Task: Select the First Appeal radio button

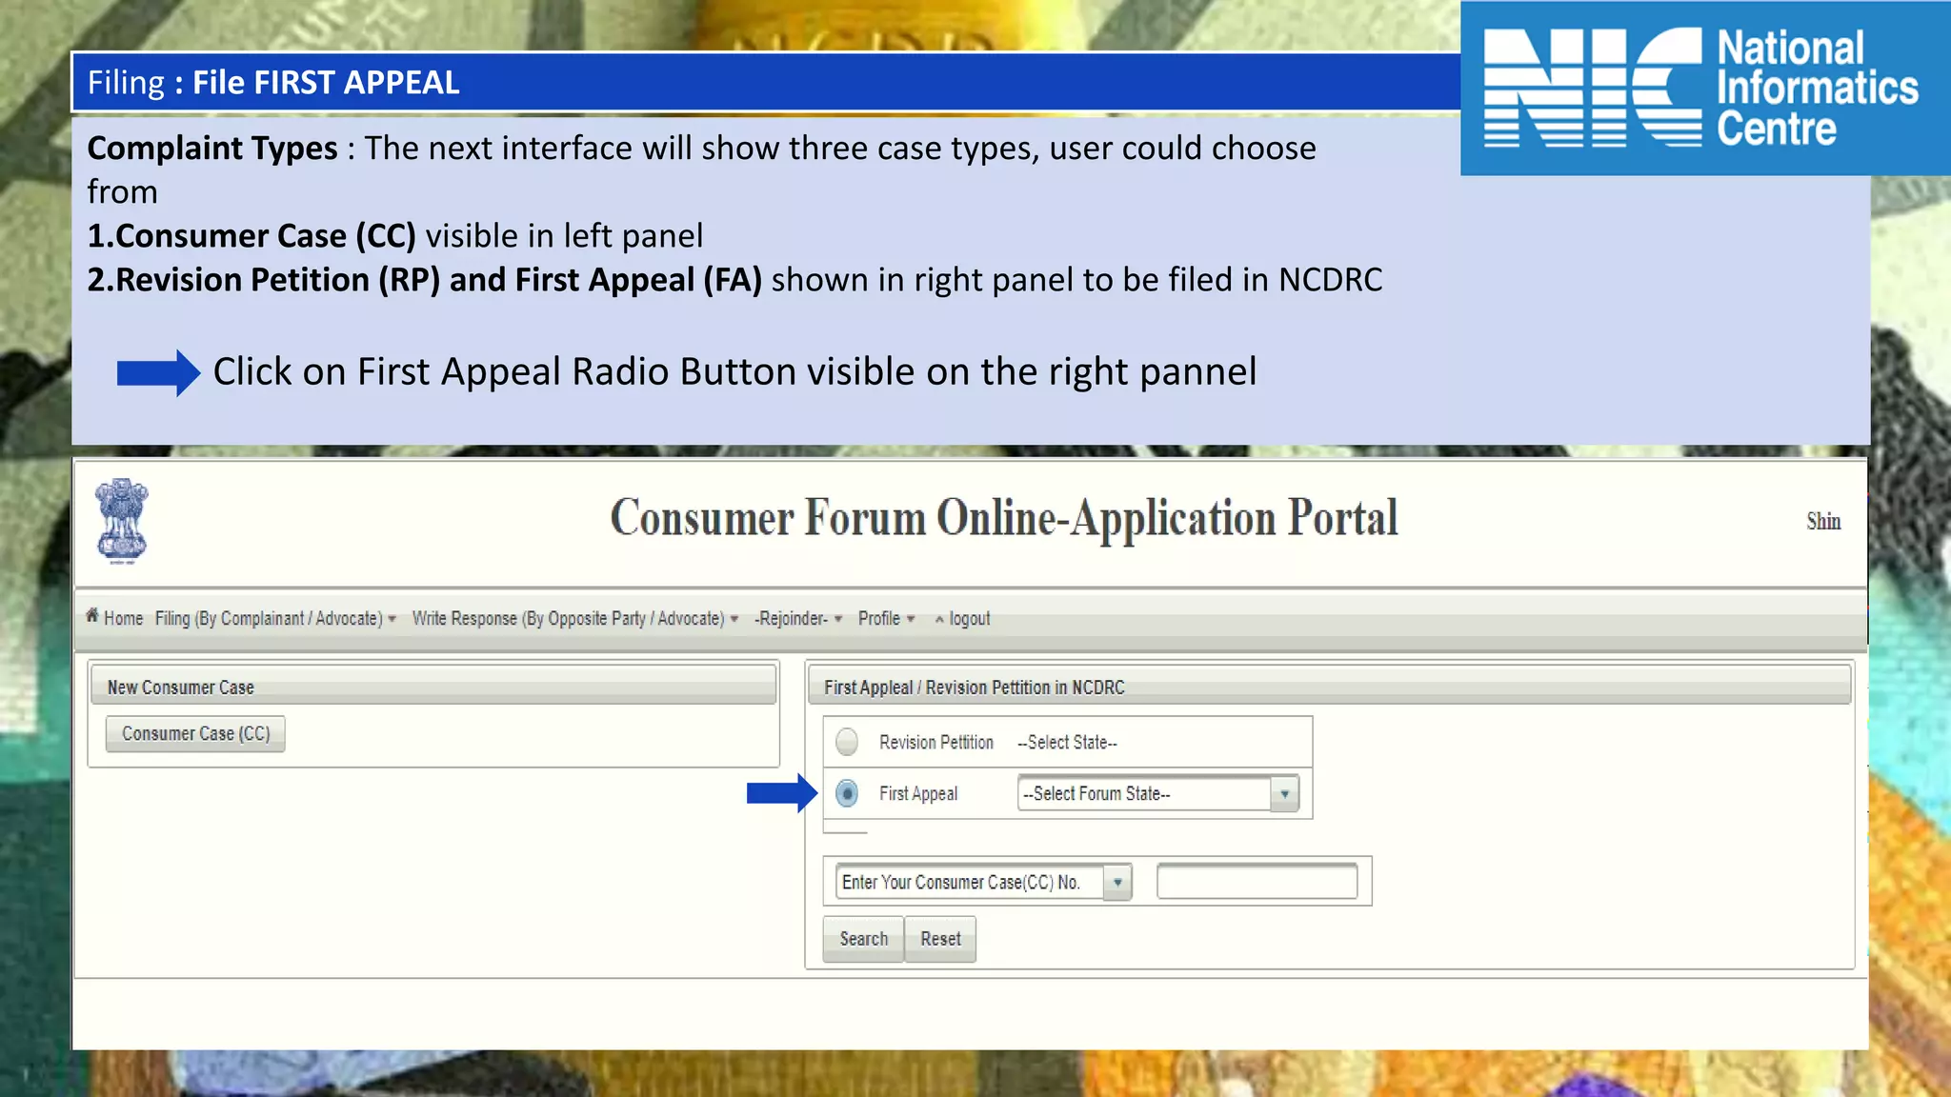Action: (847, 793)
